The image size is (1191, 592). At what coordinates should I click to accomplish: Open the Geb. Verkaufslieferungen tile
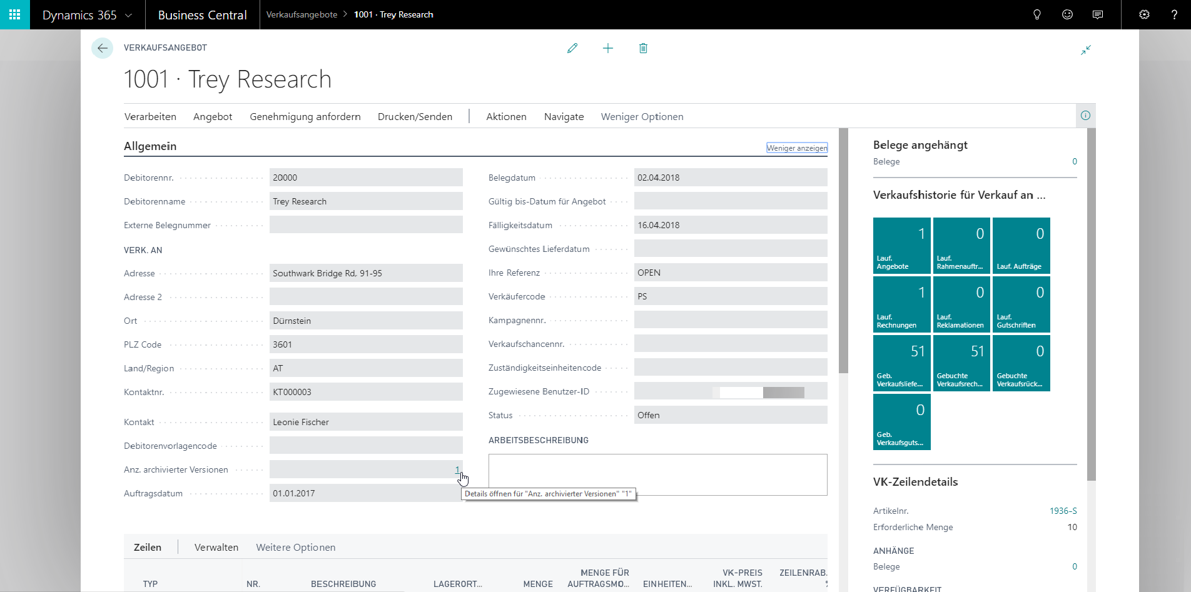901,363
